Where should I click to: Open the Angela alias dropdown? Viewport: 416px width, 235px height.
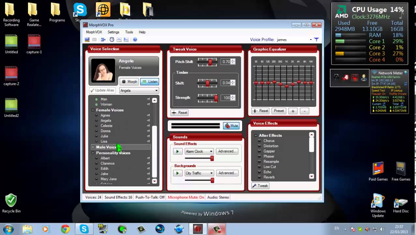click(139, 90)
